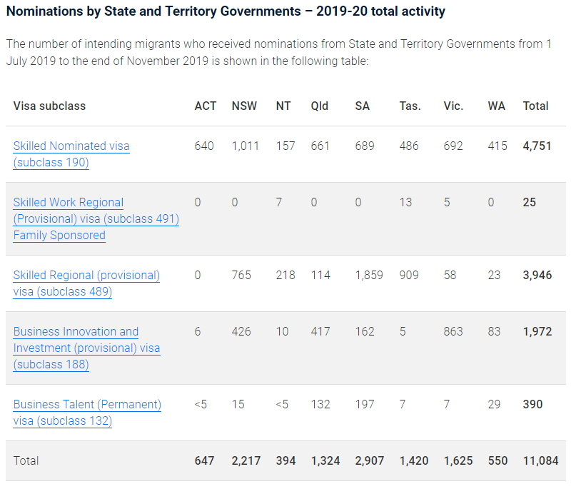The height and width of the screenshot is (489, 571).
Task: Click the Tas. column header
Action: [410, 106]
